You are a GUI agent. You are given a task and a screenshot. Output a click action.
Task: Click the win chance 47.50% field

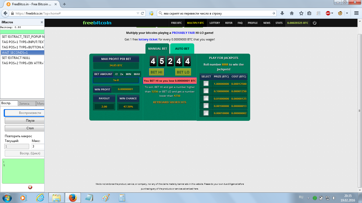tap(128, 107)
